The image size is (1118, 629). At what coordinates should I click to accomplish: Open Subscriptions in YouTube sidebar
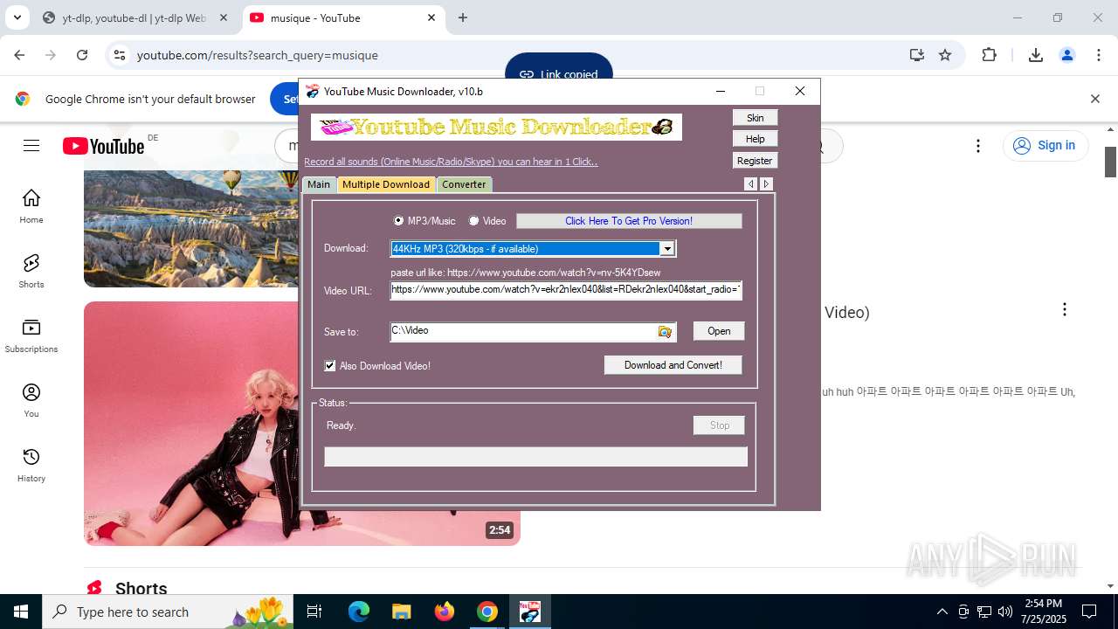(x=31, y=335)
